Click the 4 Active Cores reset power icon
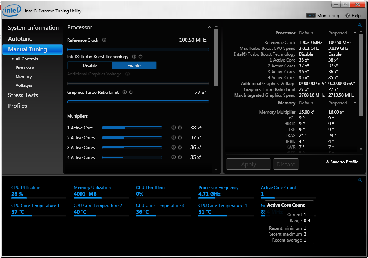The image size is (368, 258). (x=180, y=157)
